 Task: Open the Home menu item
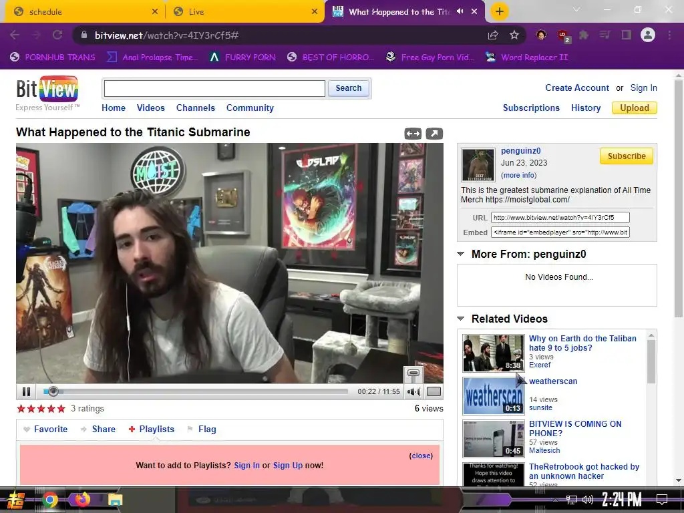(114, 108)
